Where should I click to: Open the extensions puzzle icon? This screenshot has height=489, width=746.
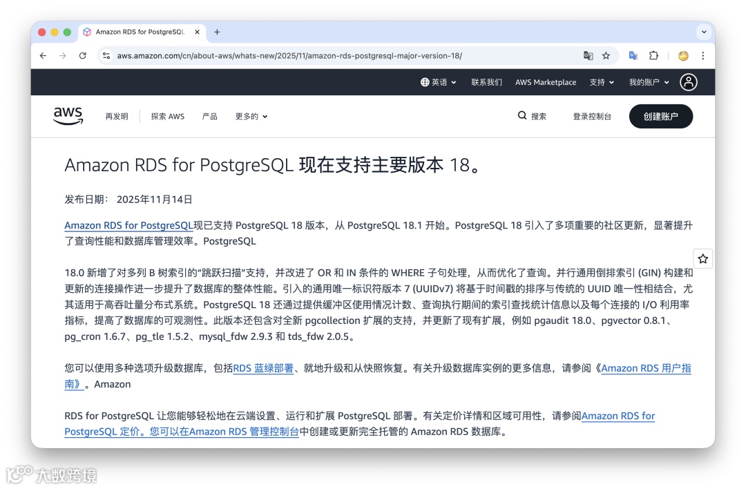point(653,56)
